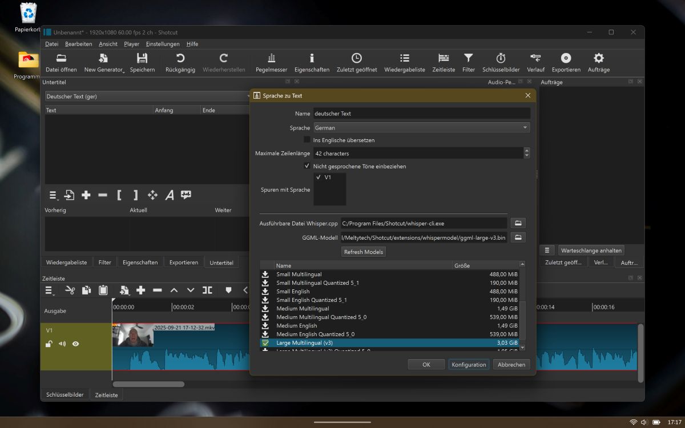Mute track V1 with speaker icon
685x428 pixels.
point(62,344)
